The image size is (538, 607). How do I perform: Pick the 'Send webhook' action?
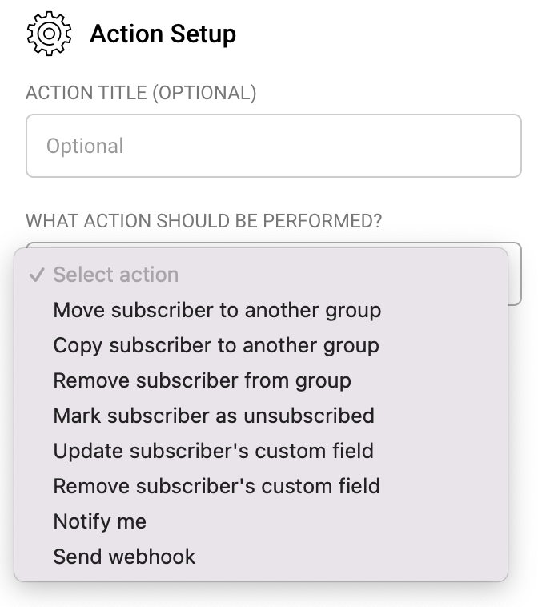point(124,557)
